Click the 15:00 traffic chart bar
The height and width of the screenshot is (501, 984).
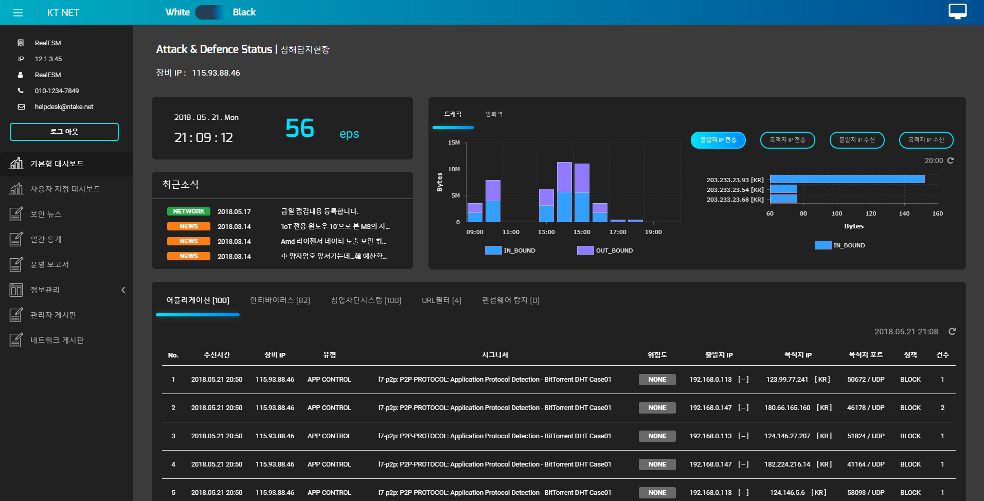click(582, 193)
